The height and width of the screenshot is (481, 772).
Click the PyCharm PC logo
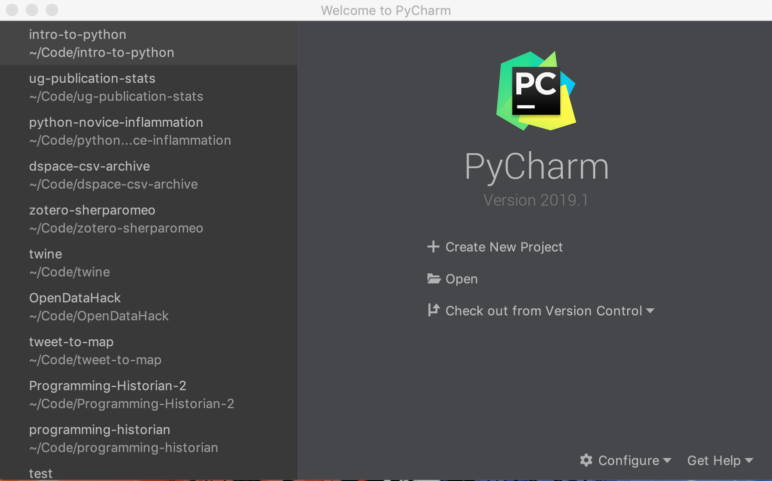point(536,91)
